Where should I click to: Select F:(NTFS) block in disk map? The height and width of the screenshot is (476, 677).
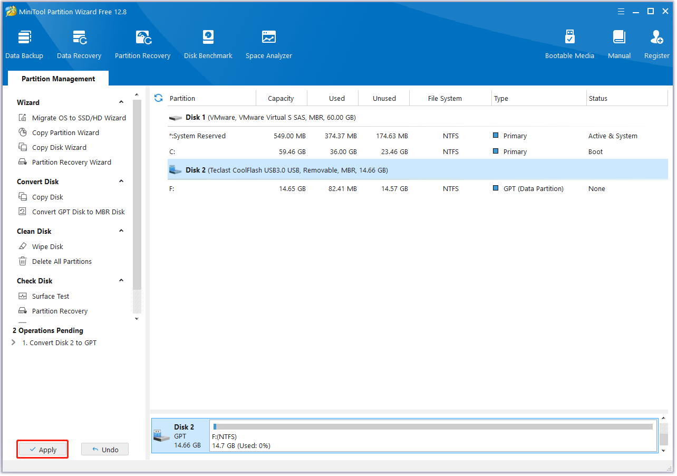(x=433, y=436)
